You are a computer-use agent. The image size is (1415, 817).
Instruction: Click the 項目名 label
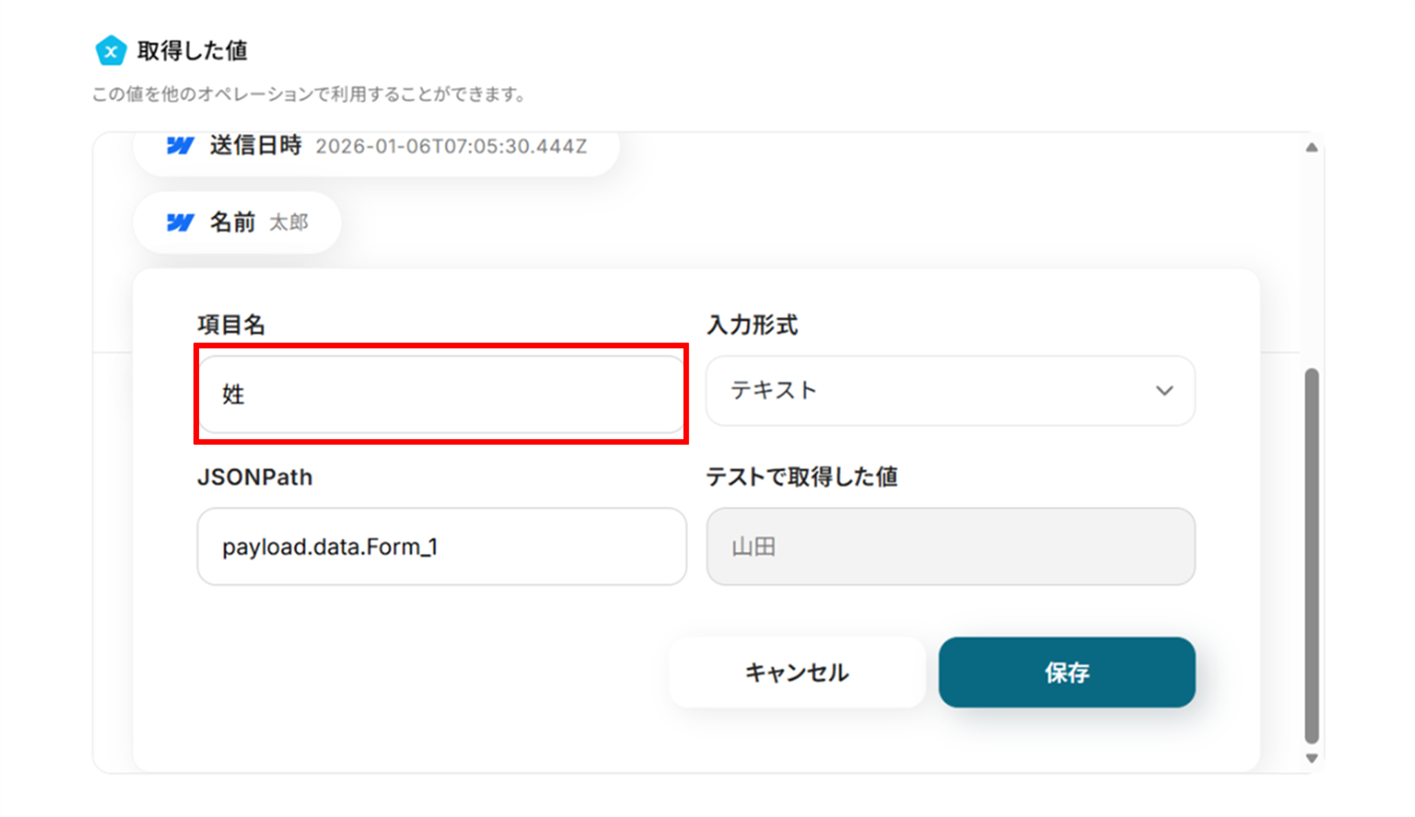[231, 325]
